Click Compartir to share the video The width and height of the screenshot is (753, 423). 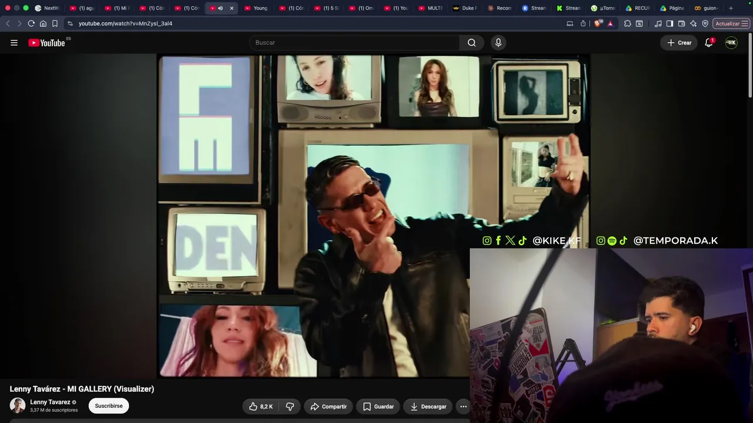[329, 407]
